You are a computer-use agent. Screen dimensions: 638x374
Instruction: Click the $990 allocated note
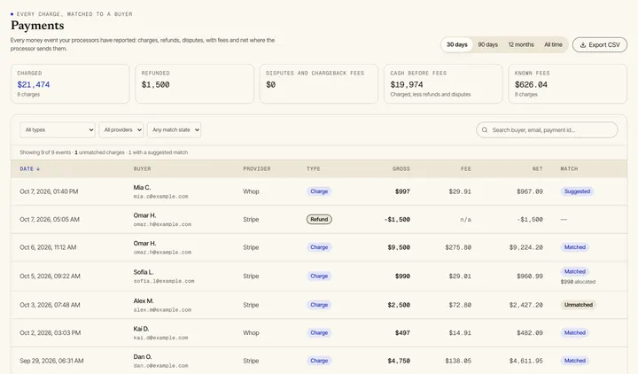pos(578,282)
